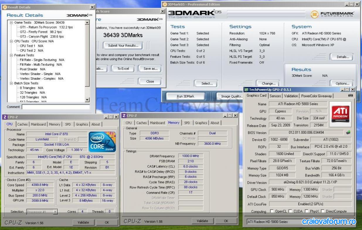Click the BIOS save chip icon in GPU-Z
Screen dimensions: 362x230
[x=348, y=132]
